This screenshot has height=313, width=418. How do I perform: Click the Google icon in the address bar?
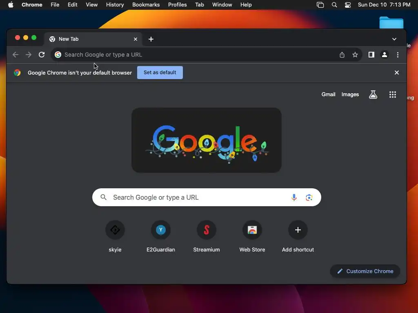58,55
